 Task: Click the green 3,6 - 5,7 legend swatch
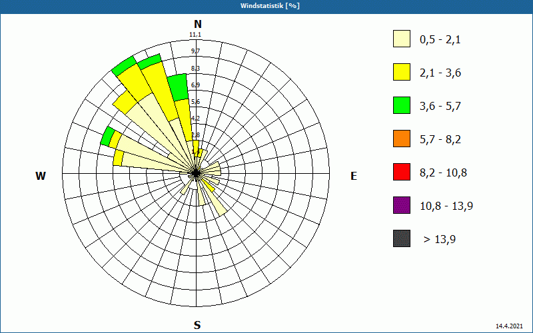coord(402,105)
